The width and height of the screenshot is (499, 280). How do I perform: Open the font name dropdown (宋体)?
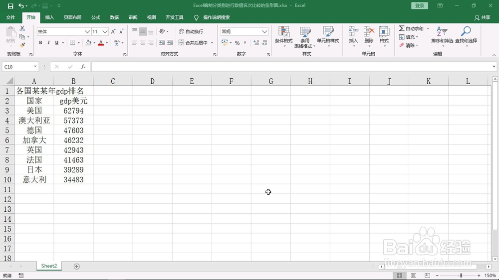click(87, 31)
